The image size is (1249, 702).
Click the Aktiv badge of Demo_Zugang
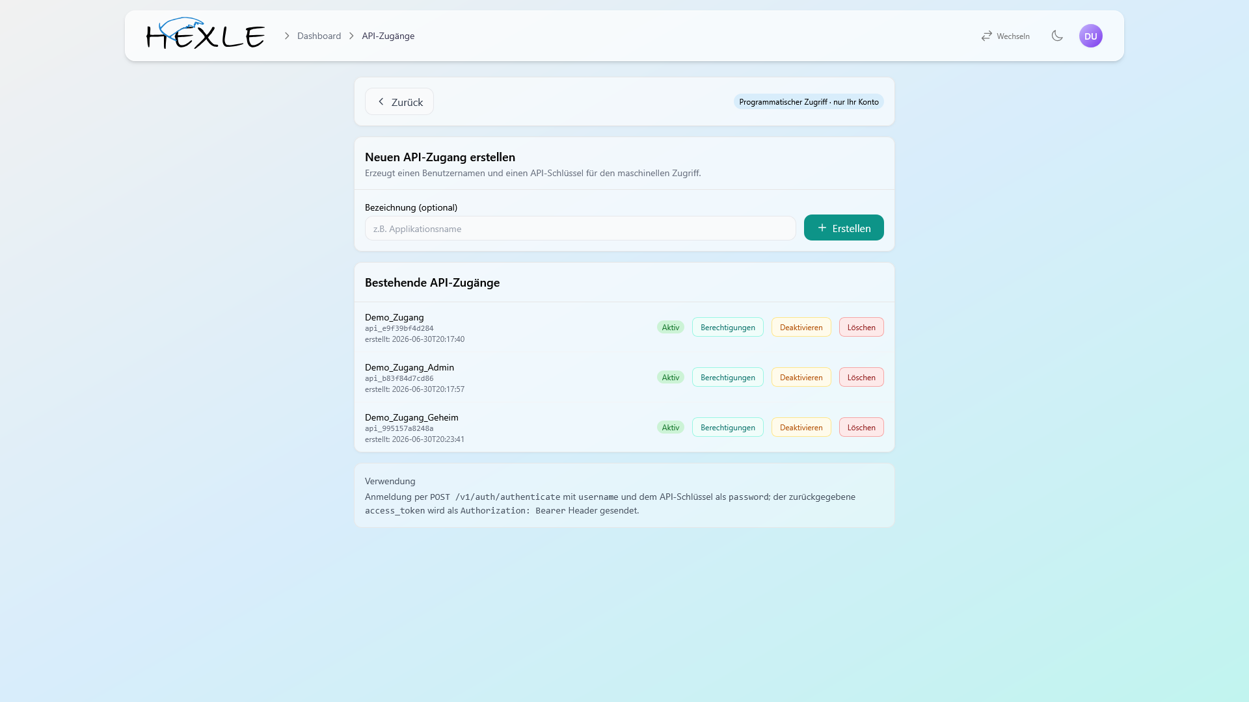click(x=671, y=327)
